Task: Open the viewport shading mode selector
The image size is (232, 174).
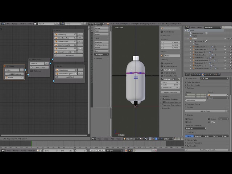Action: [x=142, y=139]
